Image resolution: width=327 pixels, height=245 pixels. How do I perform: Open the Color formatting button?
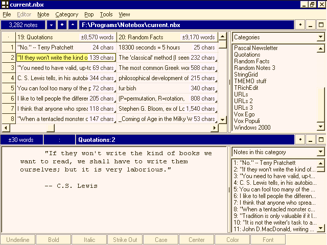coord(232,240)
